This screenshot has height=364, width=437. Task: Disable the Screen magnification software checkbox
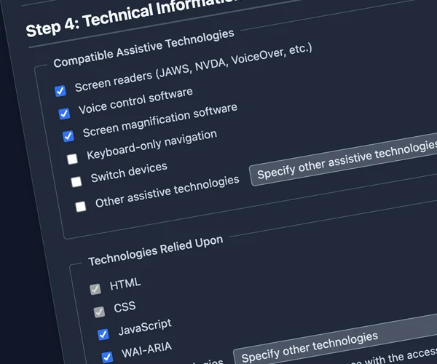tap(68, 136)
